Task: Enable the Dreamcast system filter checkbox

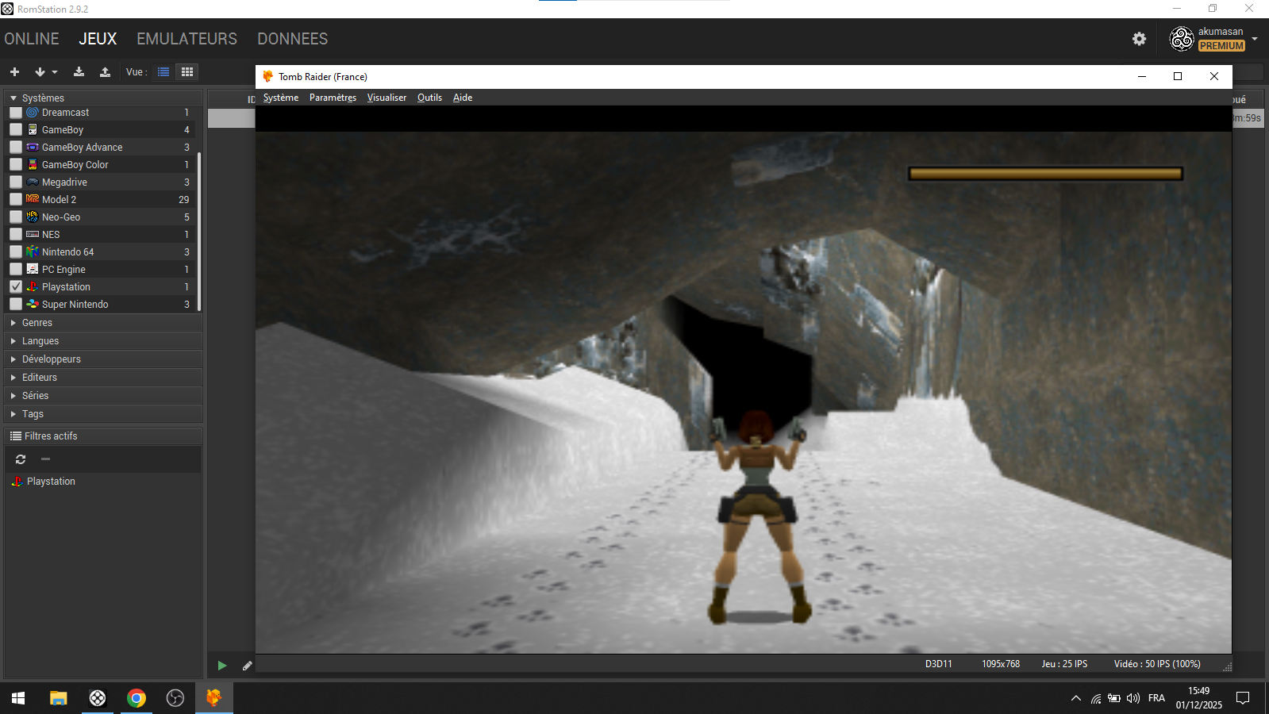Action: tap(16, 113)
